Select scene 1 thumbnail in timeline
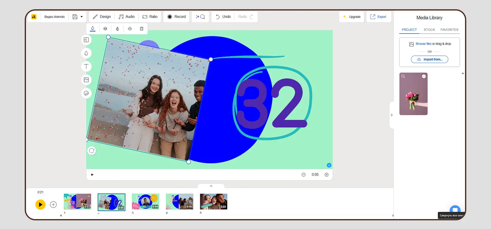The width and height of the screenshot is (491, 229). click(x=78, y=202)
